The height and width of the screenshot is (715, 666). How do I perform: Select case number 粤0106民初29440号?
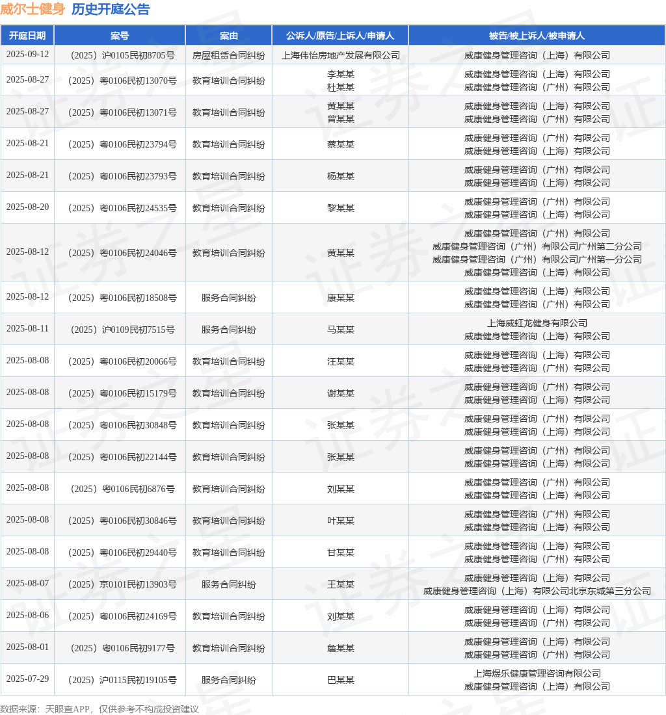(x=122, y=554)
